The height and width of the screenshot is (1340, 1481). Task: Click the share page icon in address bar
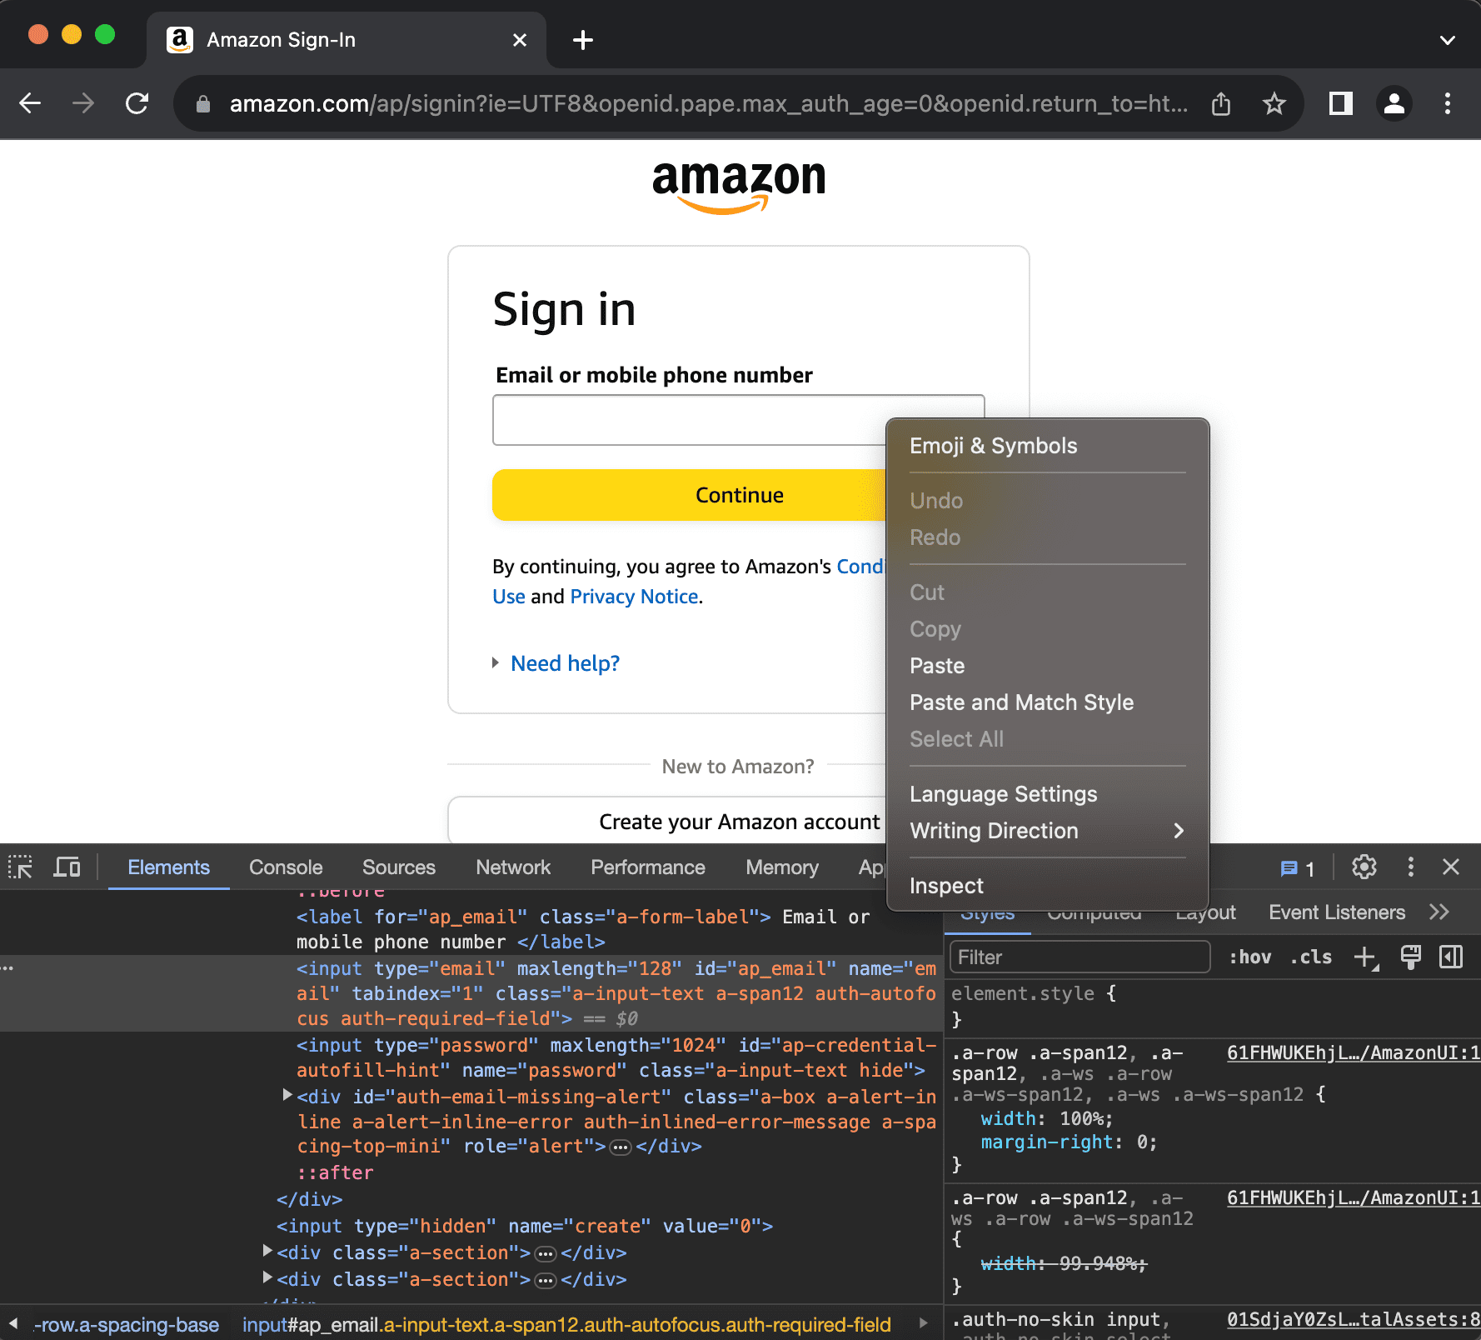pos(1221,104)
